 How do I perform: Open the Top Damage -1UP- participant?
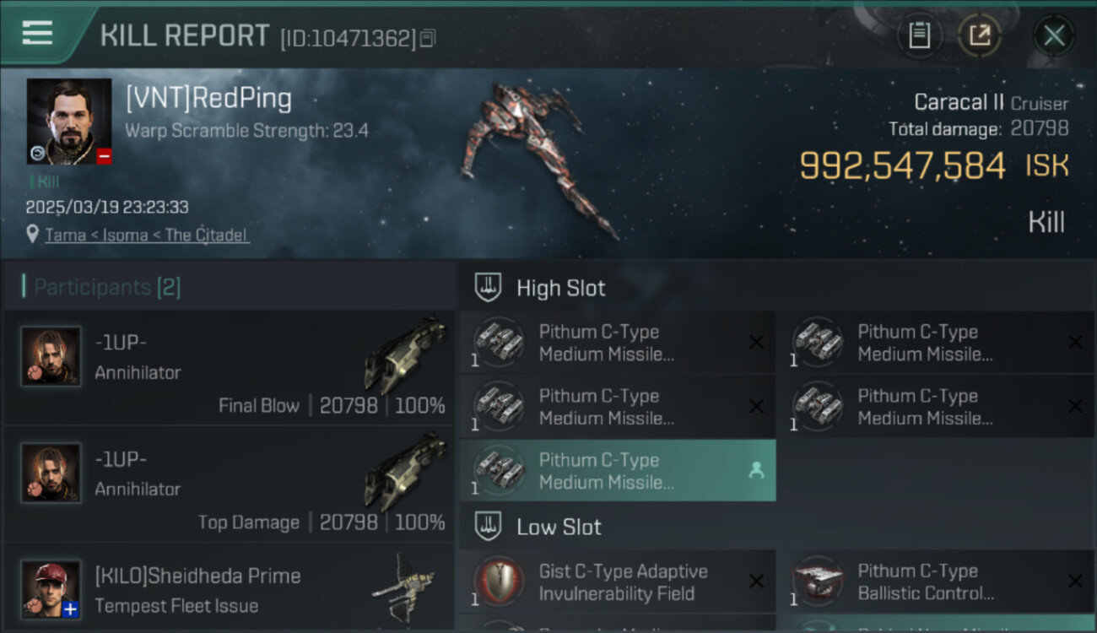coord(229,484)
